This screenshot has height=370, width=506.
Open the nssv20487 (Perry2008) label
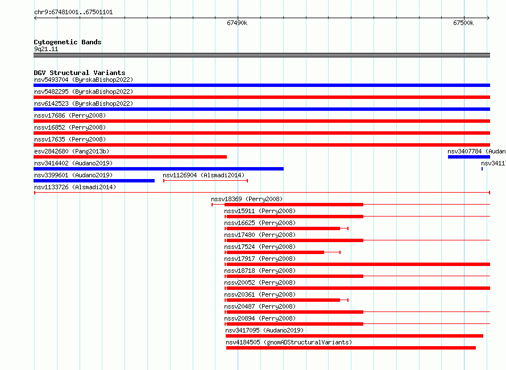pos(260,306)
